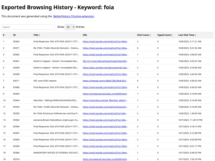Click the 'MANDATORY NOTICE OF FEDERAL ESCALAT...' title
This screenshot has height=161, width=215.
(57, 153)
